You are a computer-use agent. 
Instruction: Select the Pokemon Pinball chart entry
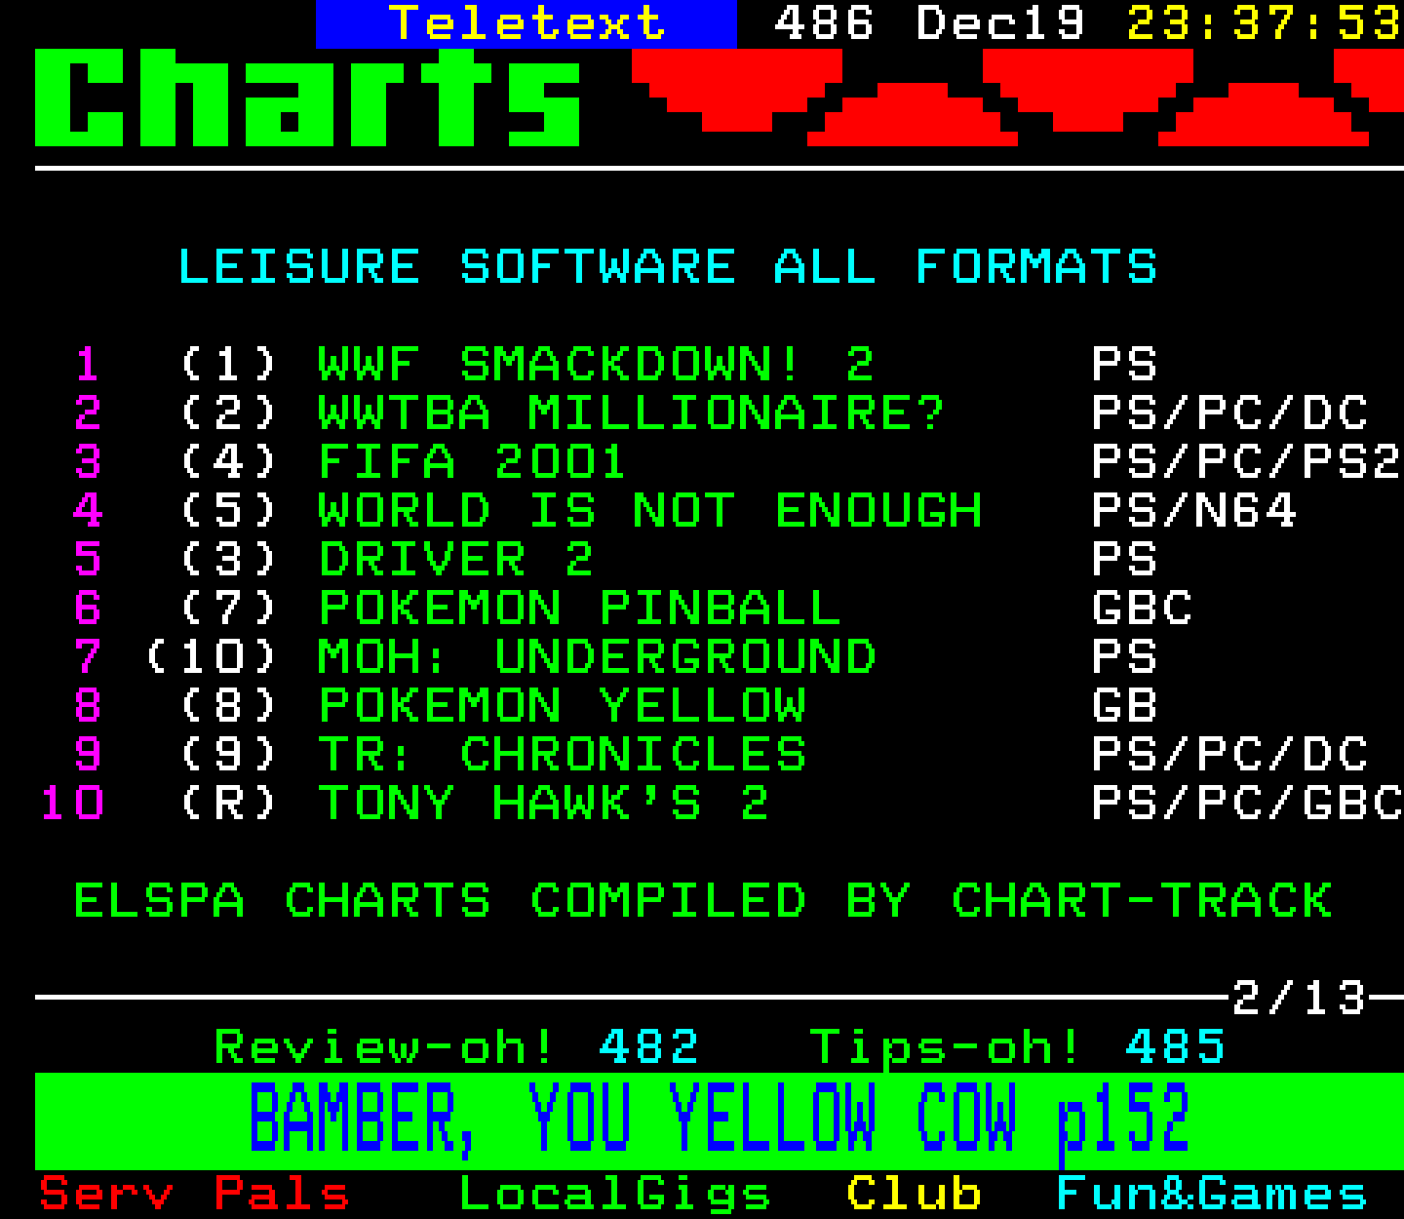coord(579,609)
